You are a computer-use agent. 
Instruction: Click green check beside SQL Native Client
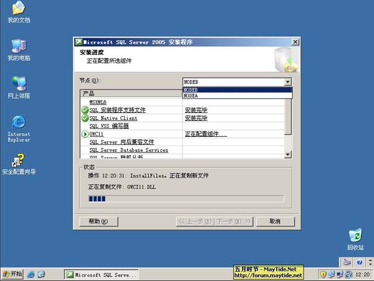(x=85, y=118)
